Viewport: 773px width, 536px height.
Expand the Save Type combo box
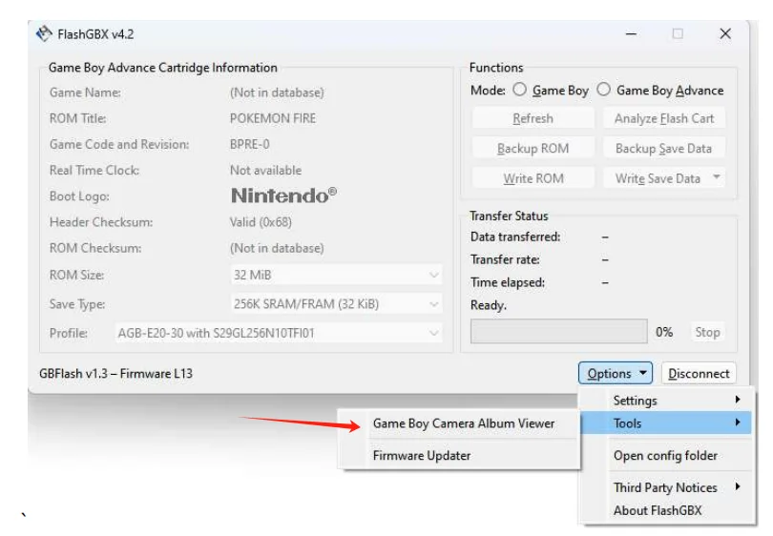pos(336,305)
